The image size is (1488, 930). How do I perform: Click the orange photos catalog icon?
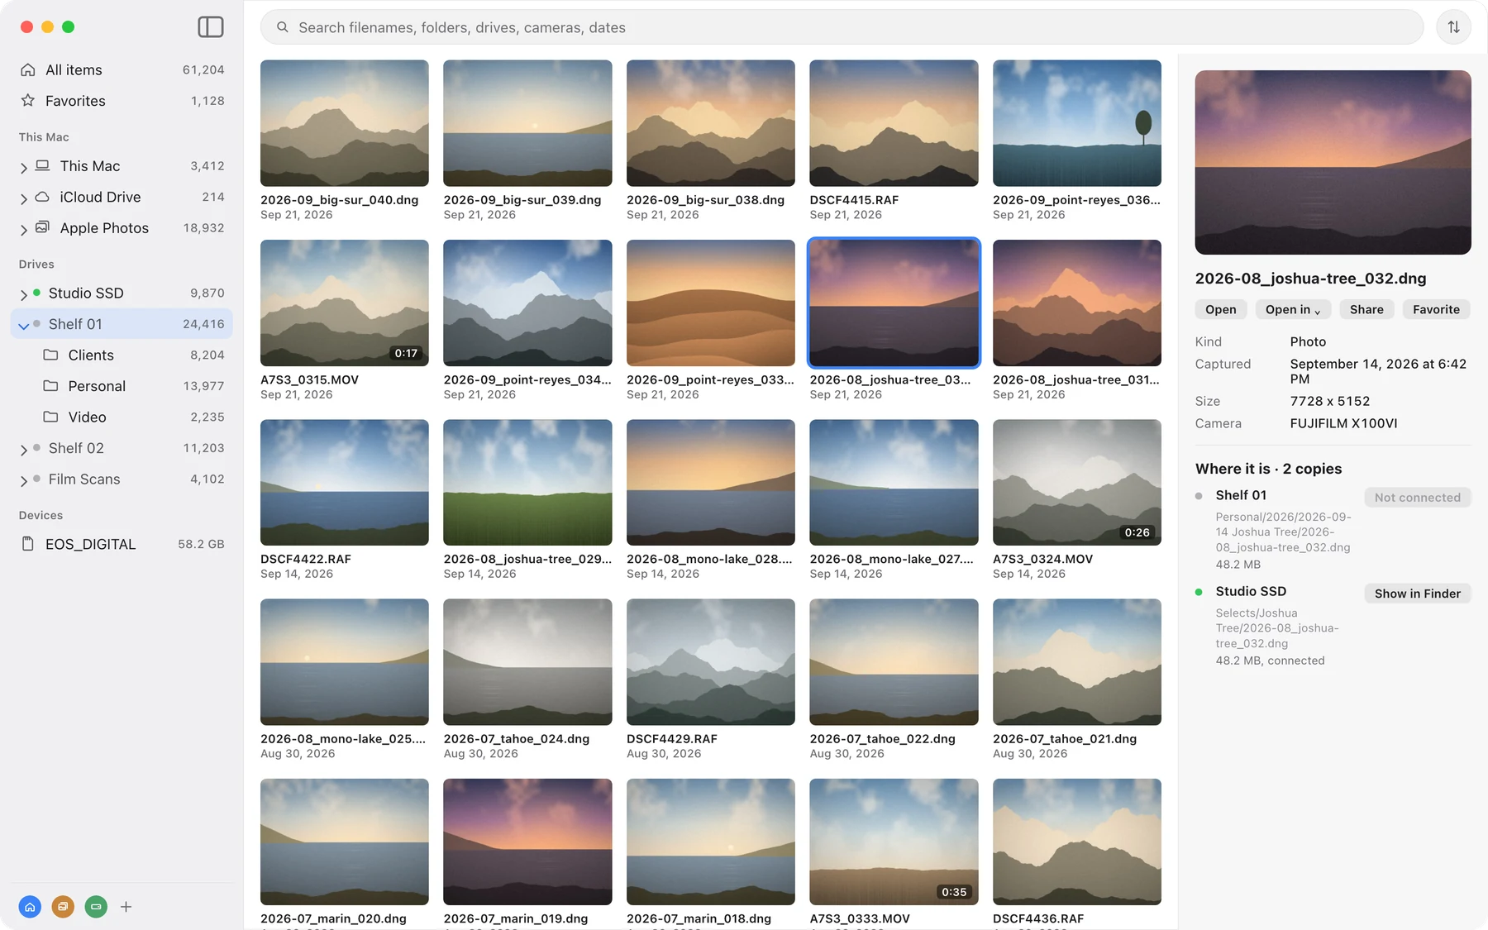[63, 907]
